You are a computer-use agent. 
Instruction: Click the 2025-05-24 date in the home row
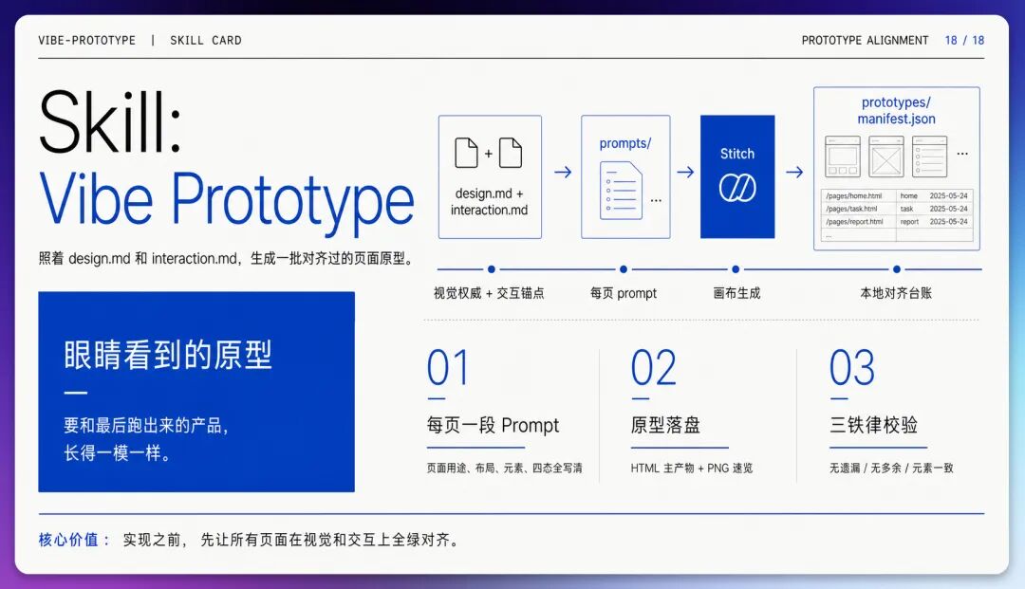[x=948, y=196]
